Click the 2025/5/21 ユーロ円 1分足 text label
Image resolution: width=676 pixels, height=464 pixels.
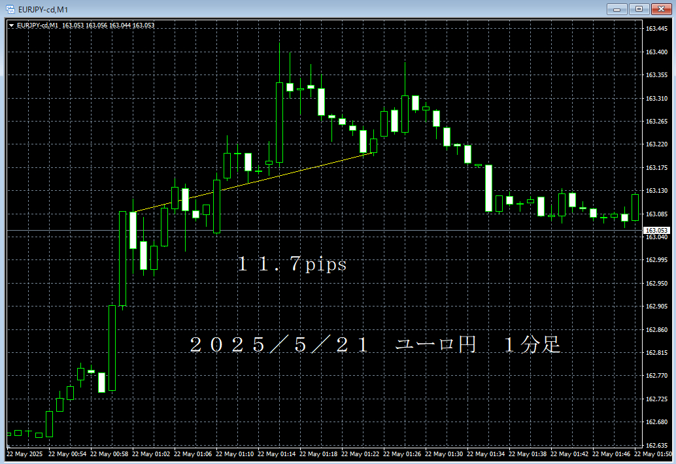[376, 344]
